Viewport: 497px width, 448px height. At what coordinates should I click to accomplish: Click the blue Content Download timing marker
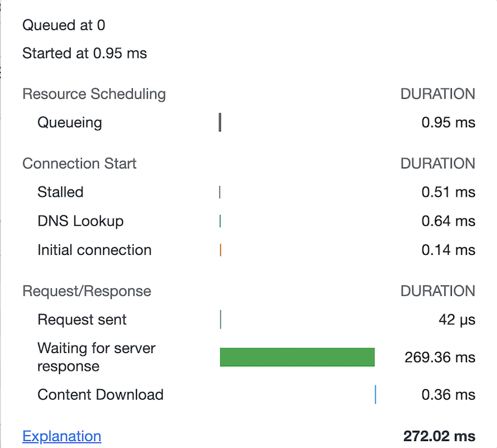coord(376,395)
